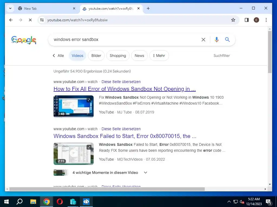Select the youtube.com/watch tab
The width and height of the screenshot is (277, 207).
point(111,8)
